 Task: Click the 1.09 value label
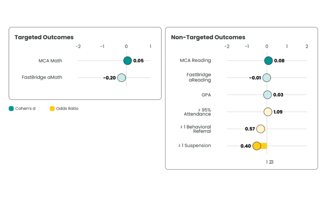pyautogui.click(x=278, y=112)
